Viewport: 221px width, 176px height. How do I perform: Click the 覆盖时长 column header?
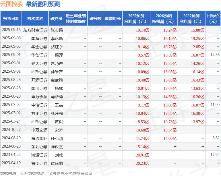tap(113, 19)
